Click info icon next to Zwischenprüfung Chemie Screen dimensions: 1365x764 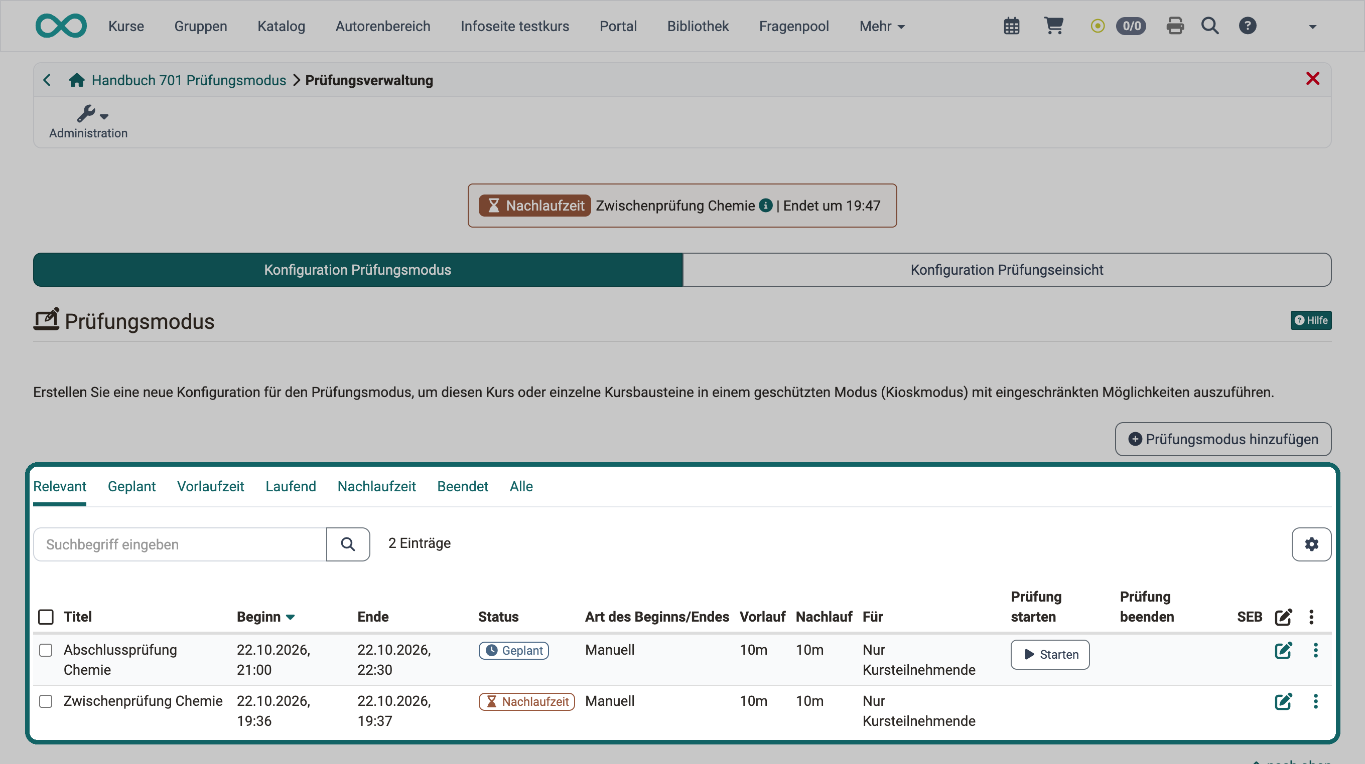pyautogui.click(x=765, y=205)
